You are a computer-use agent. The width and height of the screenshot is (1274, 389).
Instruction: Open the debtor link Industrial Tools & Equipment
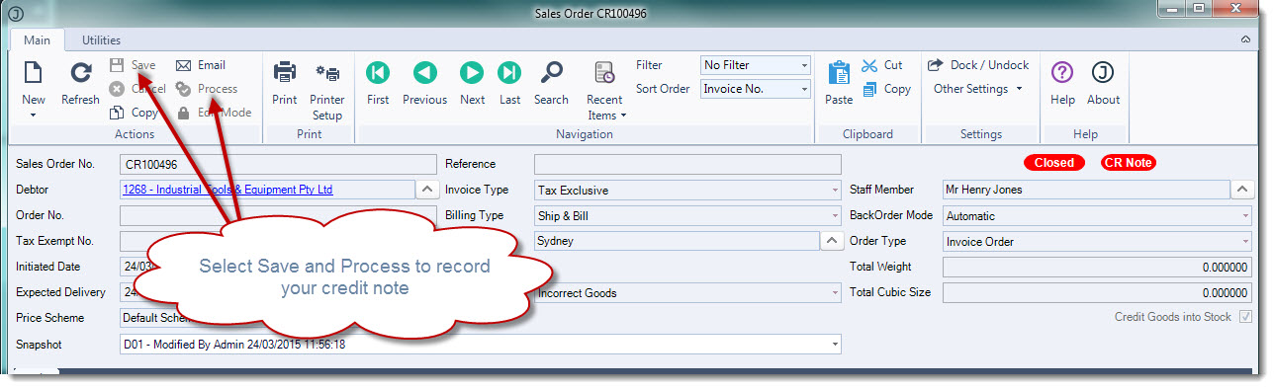click(227, 190)
